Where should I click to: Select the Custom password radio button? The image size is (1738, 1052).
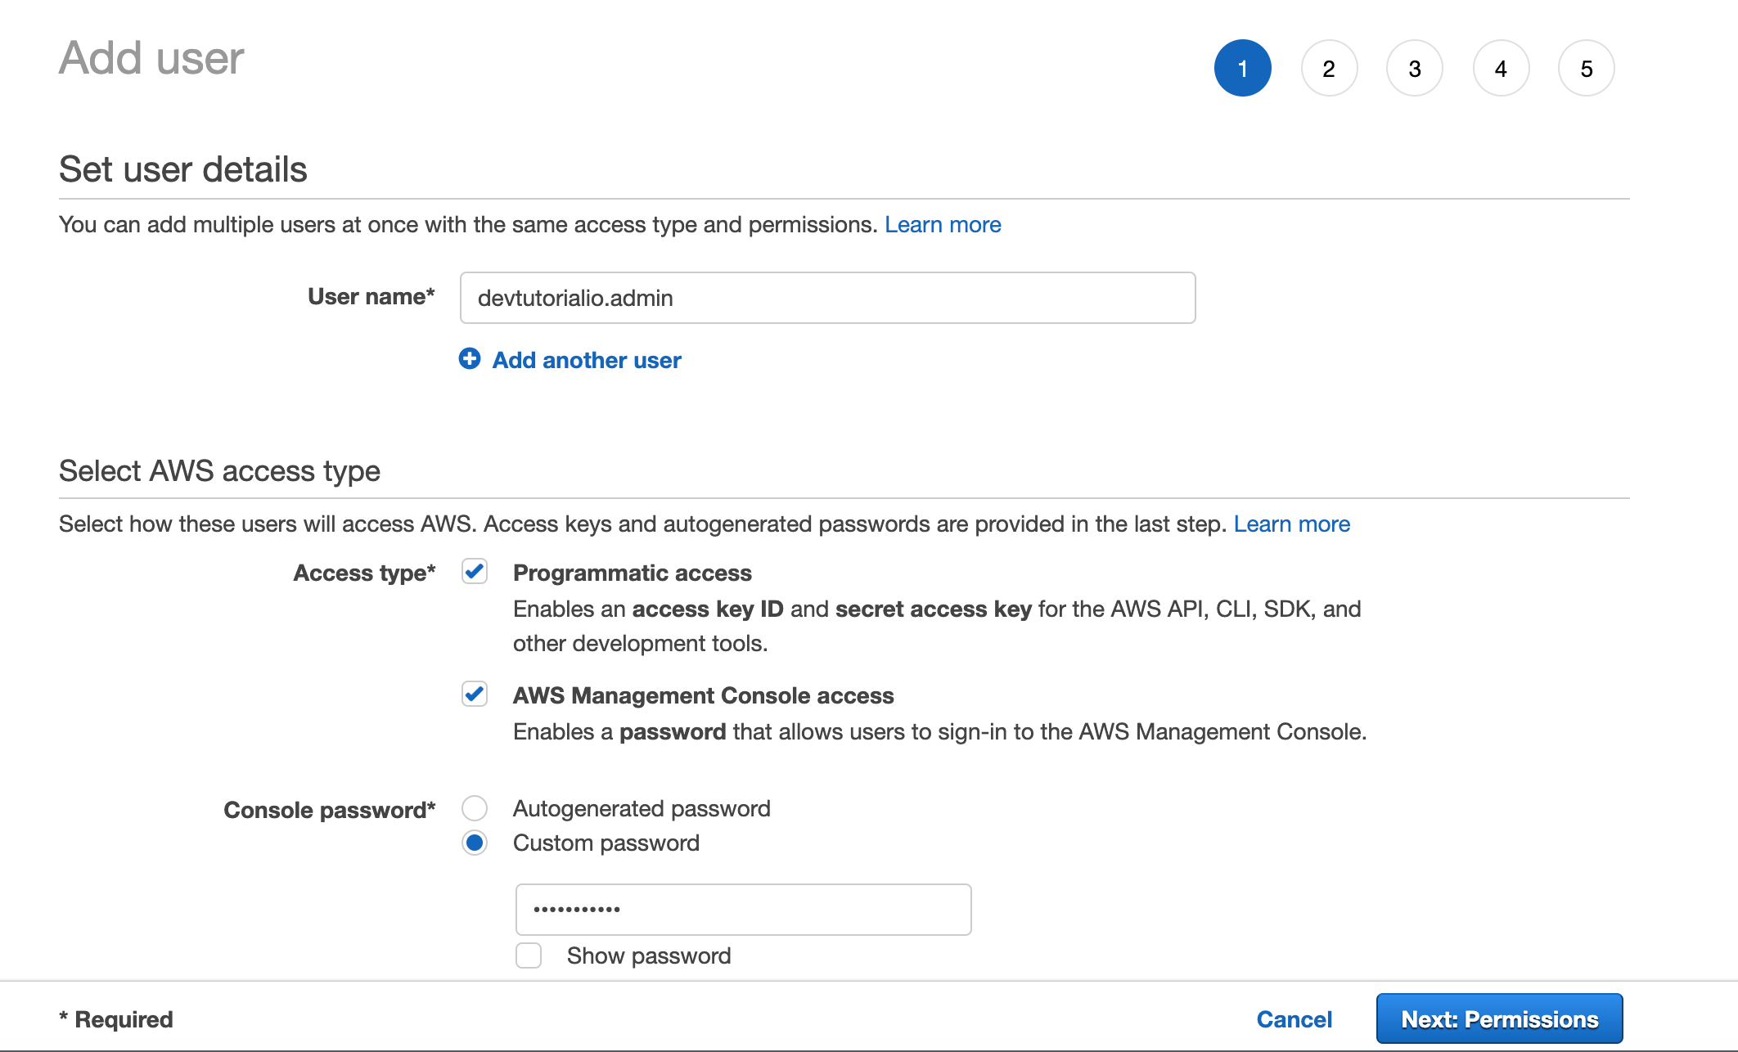(x=474, y=843)
